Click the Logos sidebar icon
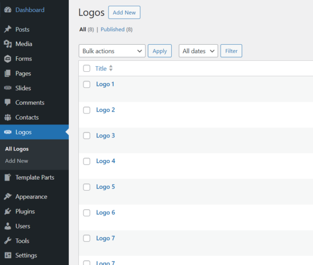This screenshot has height=265, width=313. tap(8, 132)
